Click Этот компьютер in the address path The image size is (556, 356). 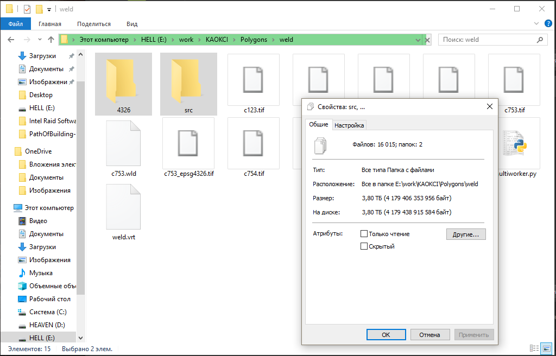[x=104, y=40]
